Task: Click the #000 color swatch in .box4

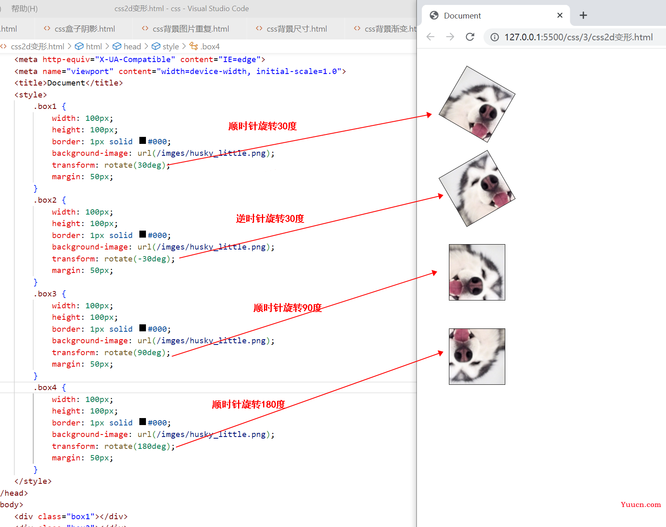Action: pyautogui.click(x=143, y=422)
